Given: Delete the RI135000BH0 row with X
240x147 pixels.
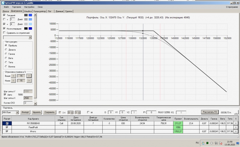Looking at the screenshot, I should click(236, 123).
